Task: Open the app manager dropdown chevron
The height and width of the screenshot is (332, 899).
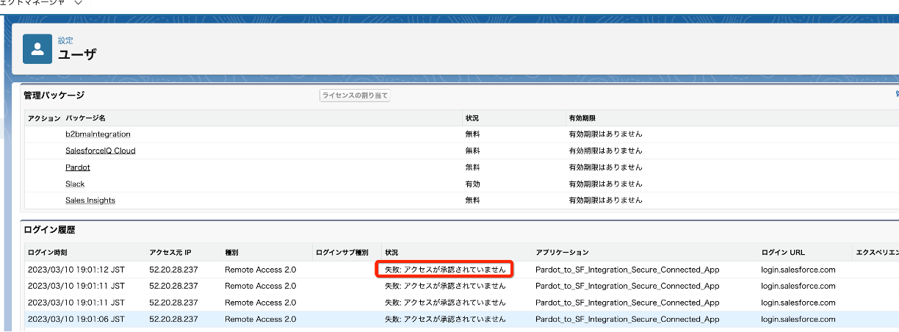Action: (79, 3)
